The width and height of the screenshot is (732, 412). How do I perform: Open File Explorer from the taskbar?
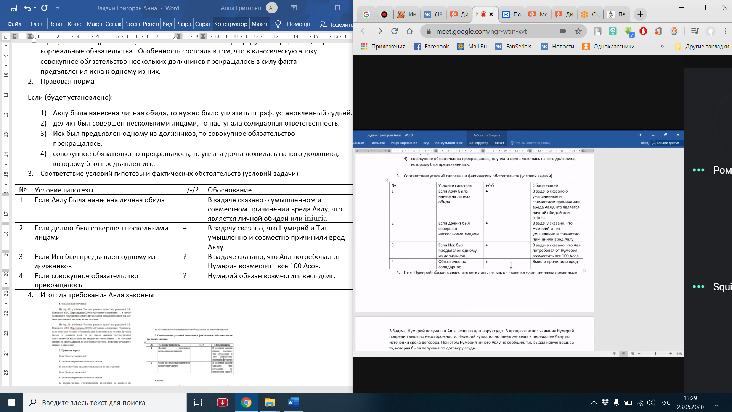point(270,402)
